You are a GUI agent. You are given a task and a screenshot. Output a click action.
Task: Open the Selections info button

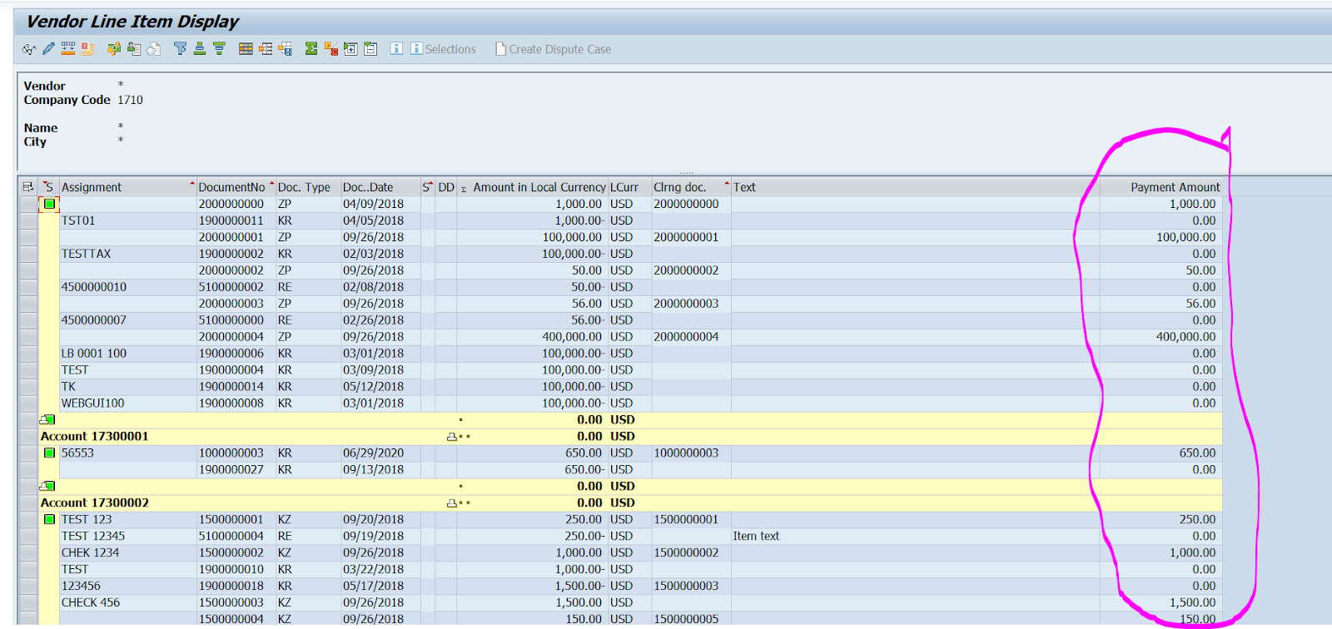(x=443, y=49)
